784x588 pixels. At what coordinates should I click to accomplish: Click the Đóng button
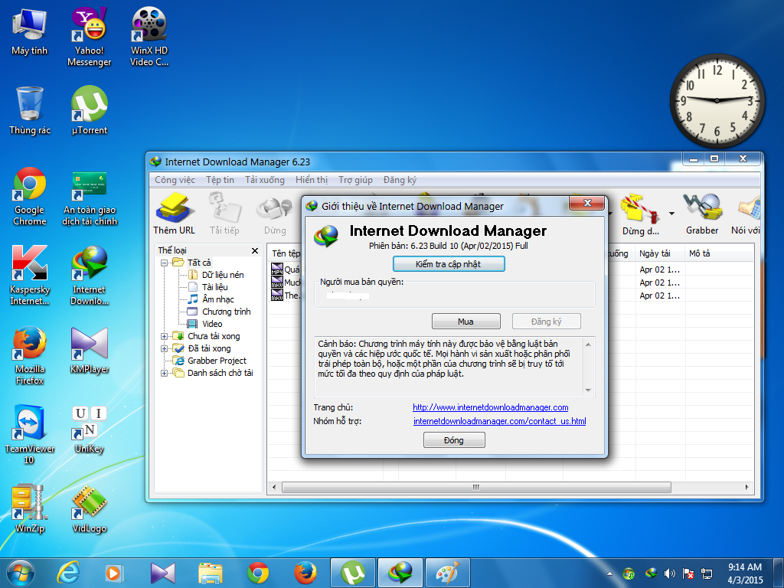coord(454,440)
